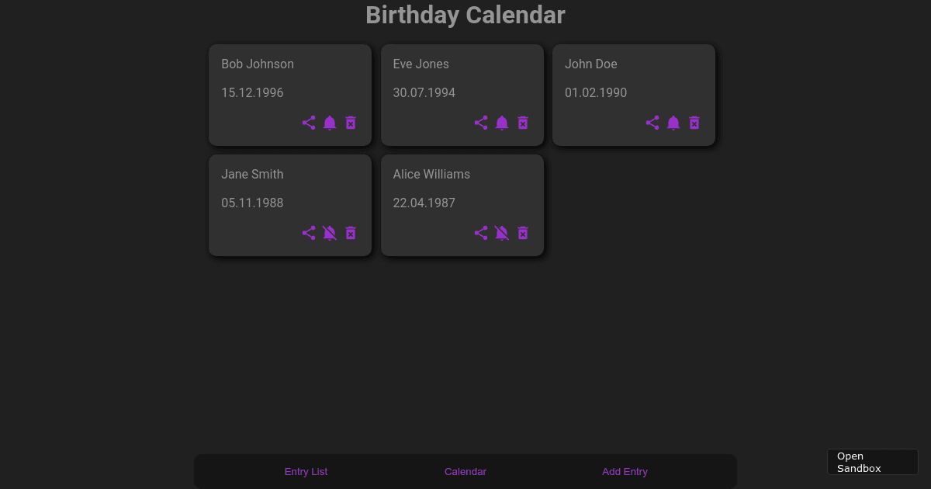Screen dimensions: 931x489
Task: Delete Jane Smith's entry
Action: pos(351,233)
